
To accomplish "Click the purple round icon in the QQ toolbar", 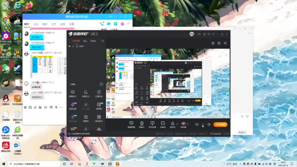I will [x=123, y=24].
